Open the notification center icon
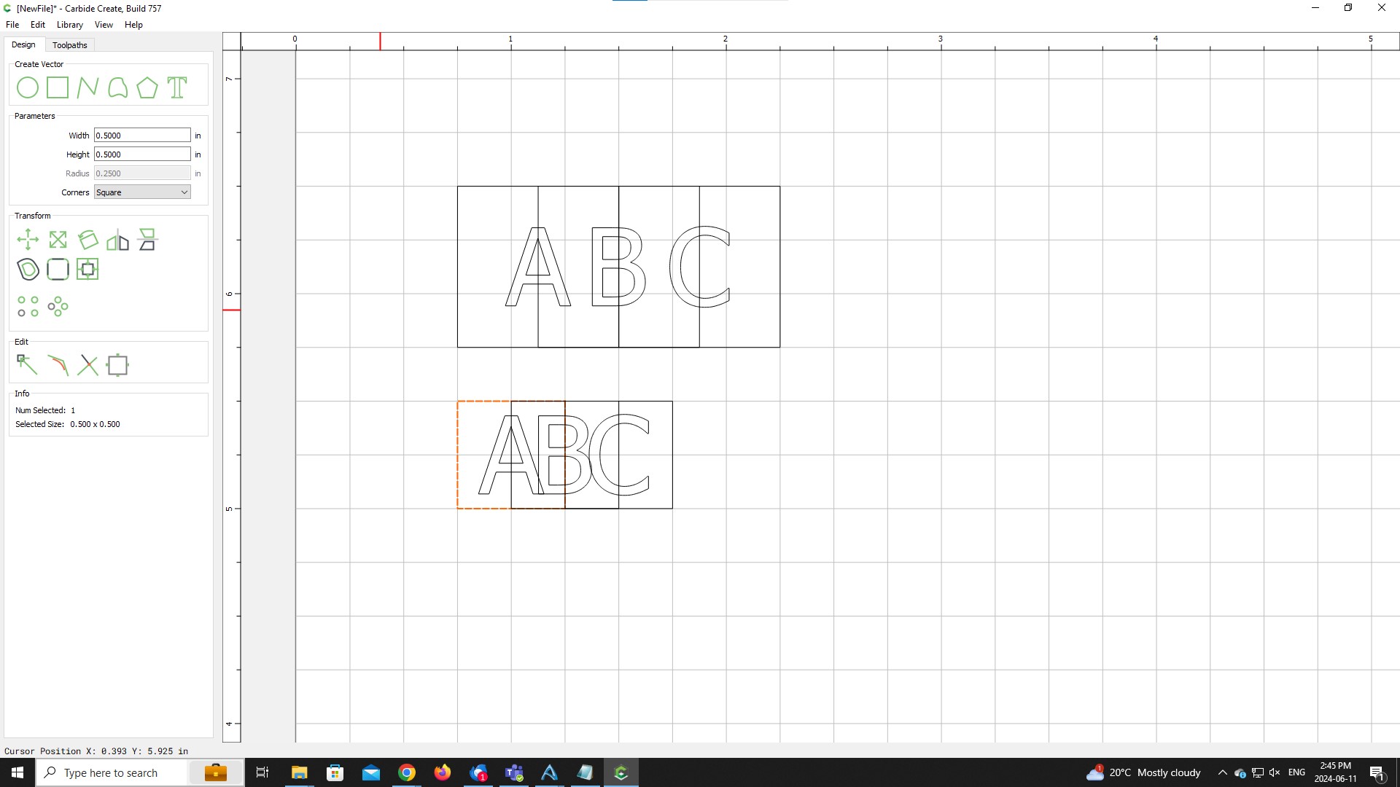 [1377, 773]
